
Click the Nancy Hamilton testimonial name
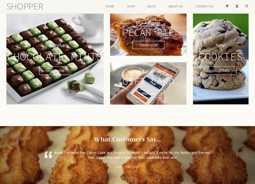[127, 167]
